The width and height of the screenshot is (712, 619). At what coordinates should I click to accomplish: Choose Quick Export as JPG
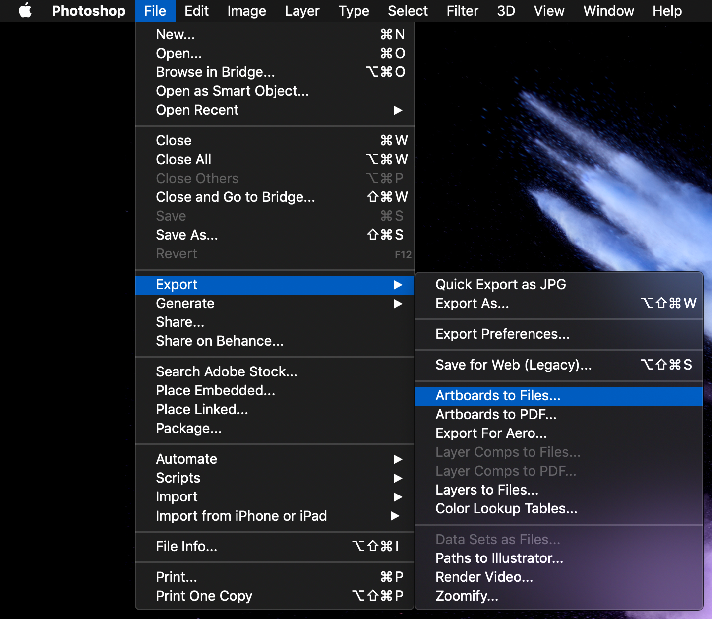pos(559,284)
